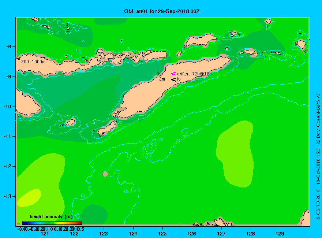The height and width of the screenshot is (238, 322).
Task: Click the cyan contour legend line under '200 1000m'
Action: pyautogui.click(x=30, y=66)
